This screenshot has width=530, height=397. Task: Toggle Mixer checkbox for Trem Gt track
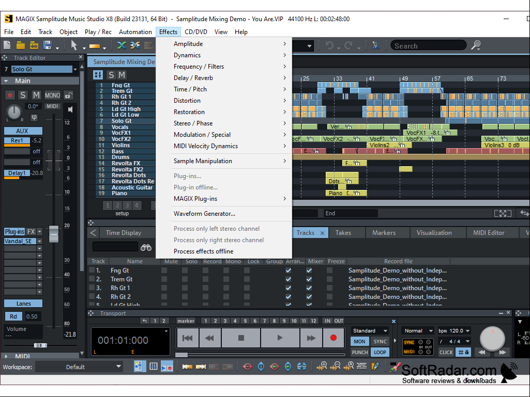[x=309, y=279]
